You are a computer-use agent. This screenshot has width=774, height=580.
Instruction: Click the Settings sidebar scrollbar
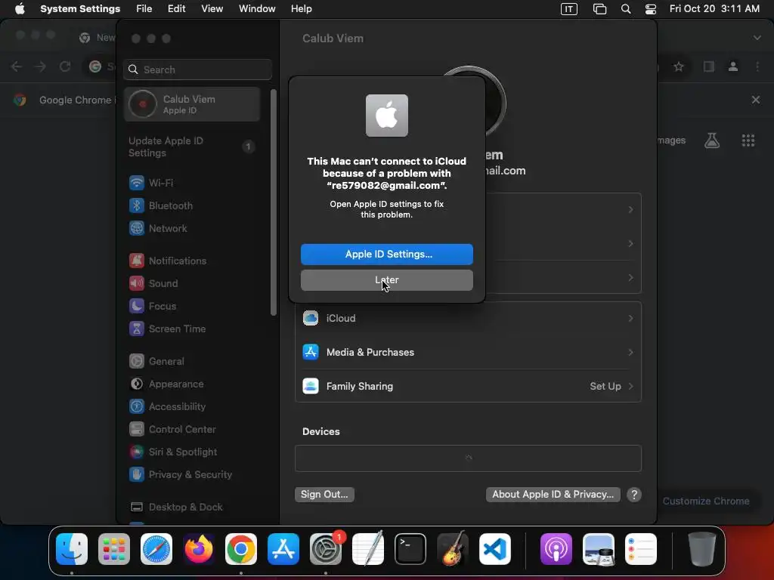click(274, 202)
